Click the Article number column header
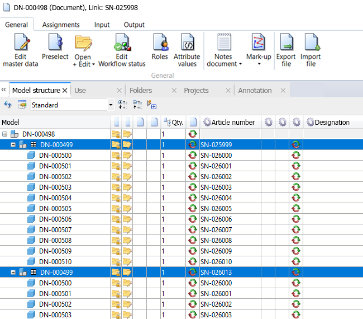Viewport: 363px width, 319px height. pyautogui.click(x=233, y=122)
